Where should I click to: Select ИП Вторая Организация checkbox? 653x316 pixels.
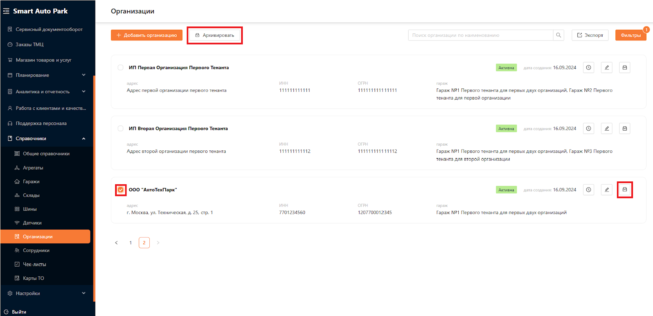tap(120, 128)
